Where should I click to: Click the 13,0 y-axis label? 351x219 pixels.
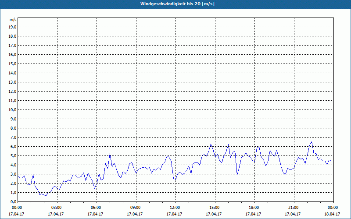(x=13, y=82)
